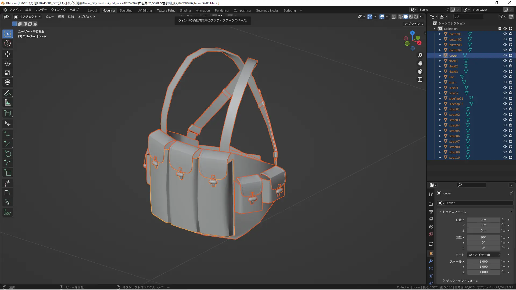Disable rendering for strap05 object

[x=510, y=130]
